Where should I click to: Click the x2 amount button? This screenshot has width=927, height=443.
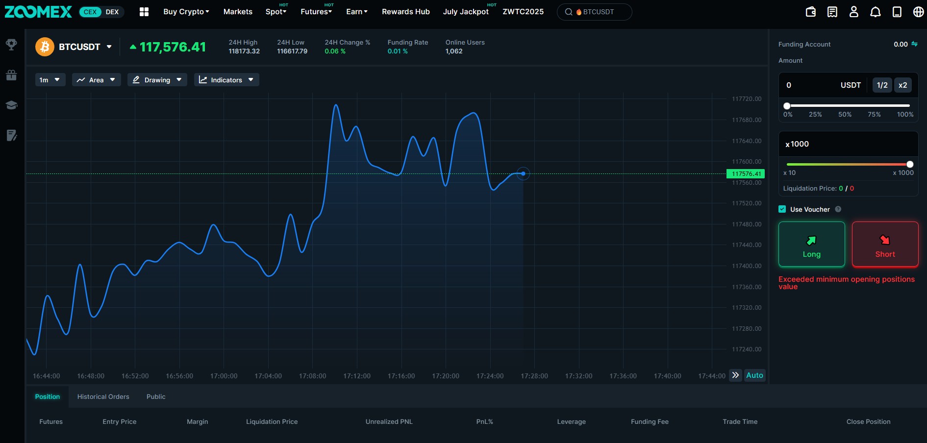tap(903, 85)
